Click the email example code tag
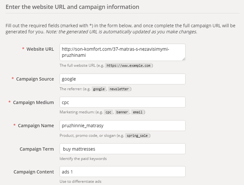 pyautogui.click(x=138, y=112)
